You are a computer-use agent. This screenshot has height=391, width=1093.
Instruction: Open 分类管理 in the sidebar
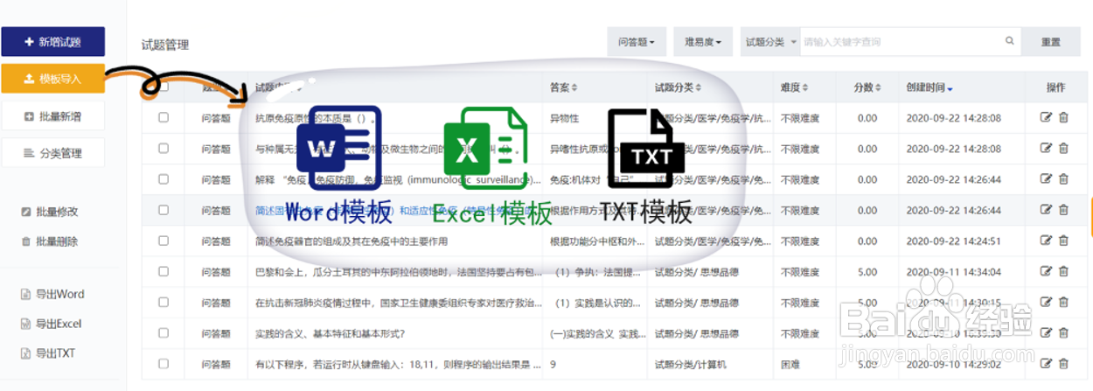pos(52,153)
